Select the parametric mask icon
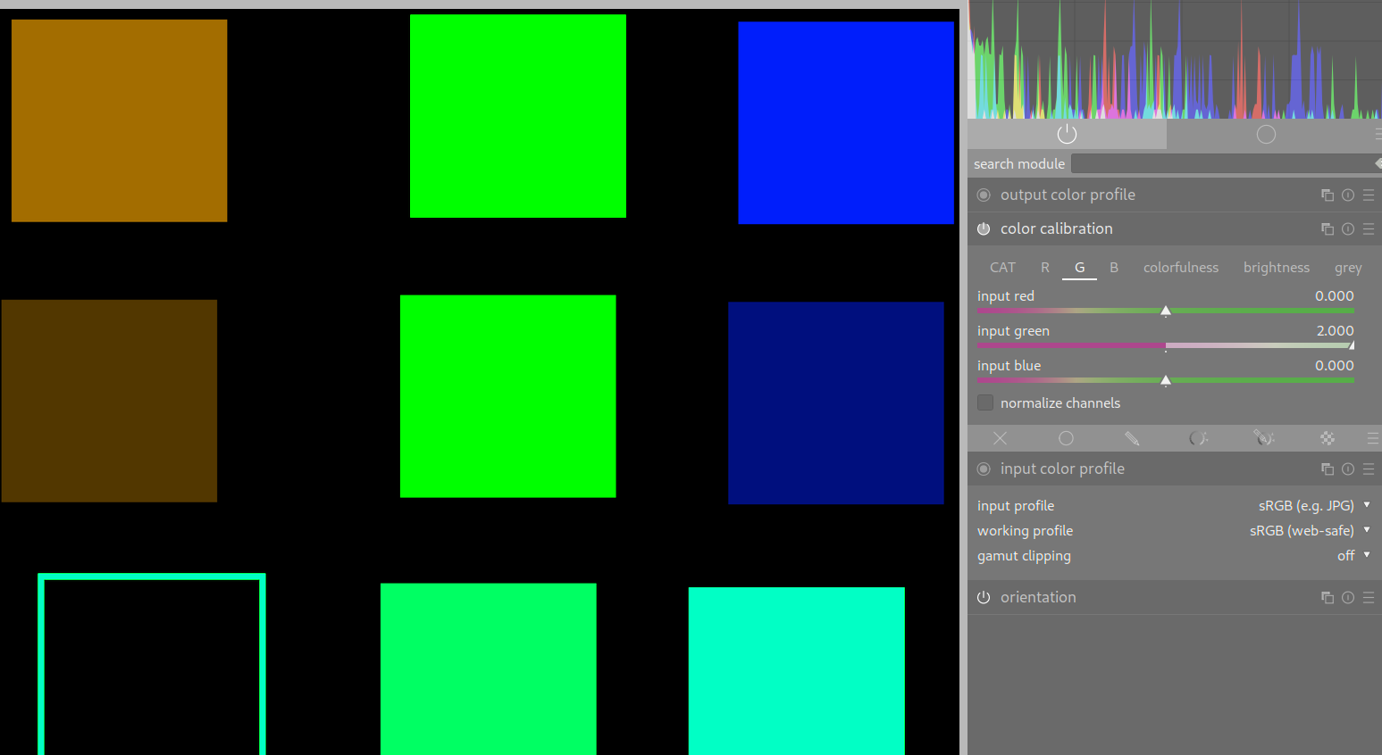Viewport: 1382px width, 755px height. (1197, 438)
